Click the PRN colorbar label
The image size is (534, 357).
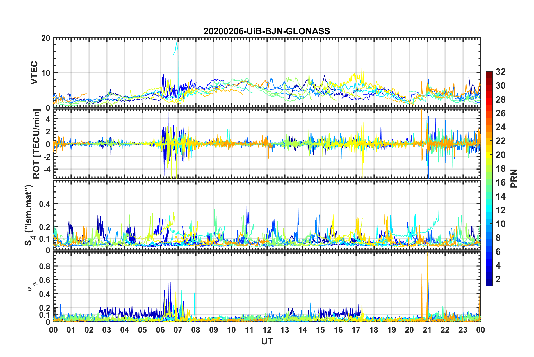point(514,178)
